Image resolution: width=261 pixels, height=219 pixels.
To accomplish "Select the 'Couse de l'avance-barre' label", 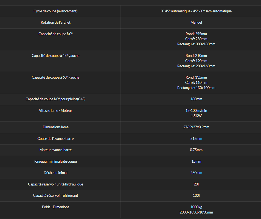I will pyautogui.click(x=55, y=139).
